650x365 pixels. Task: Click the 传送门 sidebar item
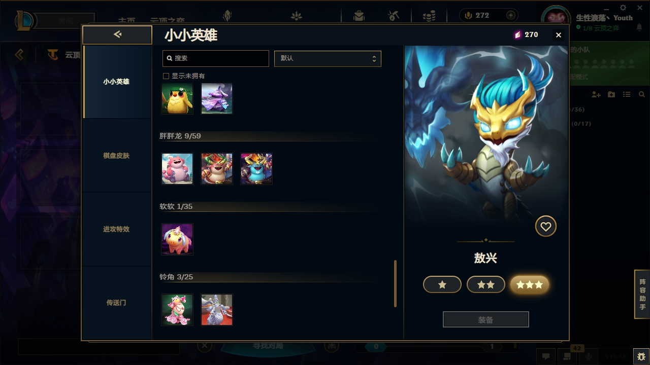click(x=117, y=303)
